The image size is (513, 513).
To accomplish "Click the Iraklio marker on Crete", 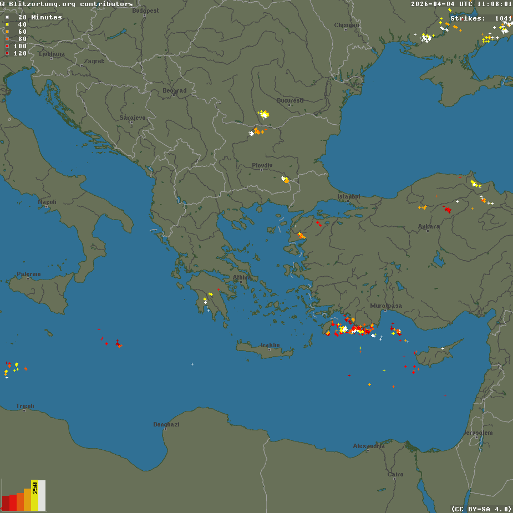I will pos(269,349).
